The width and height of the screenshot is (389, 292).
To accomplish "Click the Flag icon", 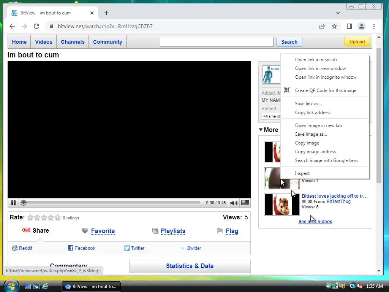I will coord(220,231).
